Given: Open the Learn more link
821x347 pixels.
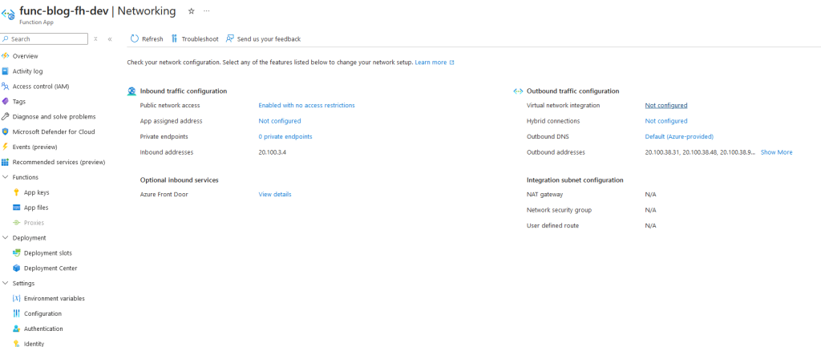Looking at the screenshot, I should tap(431, 63).
